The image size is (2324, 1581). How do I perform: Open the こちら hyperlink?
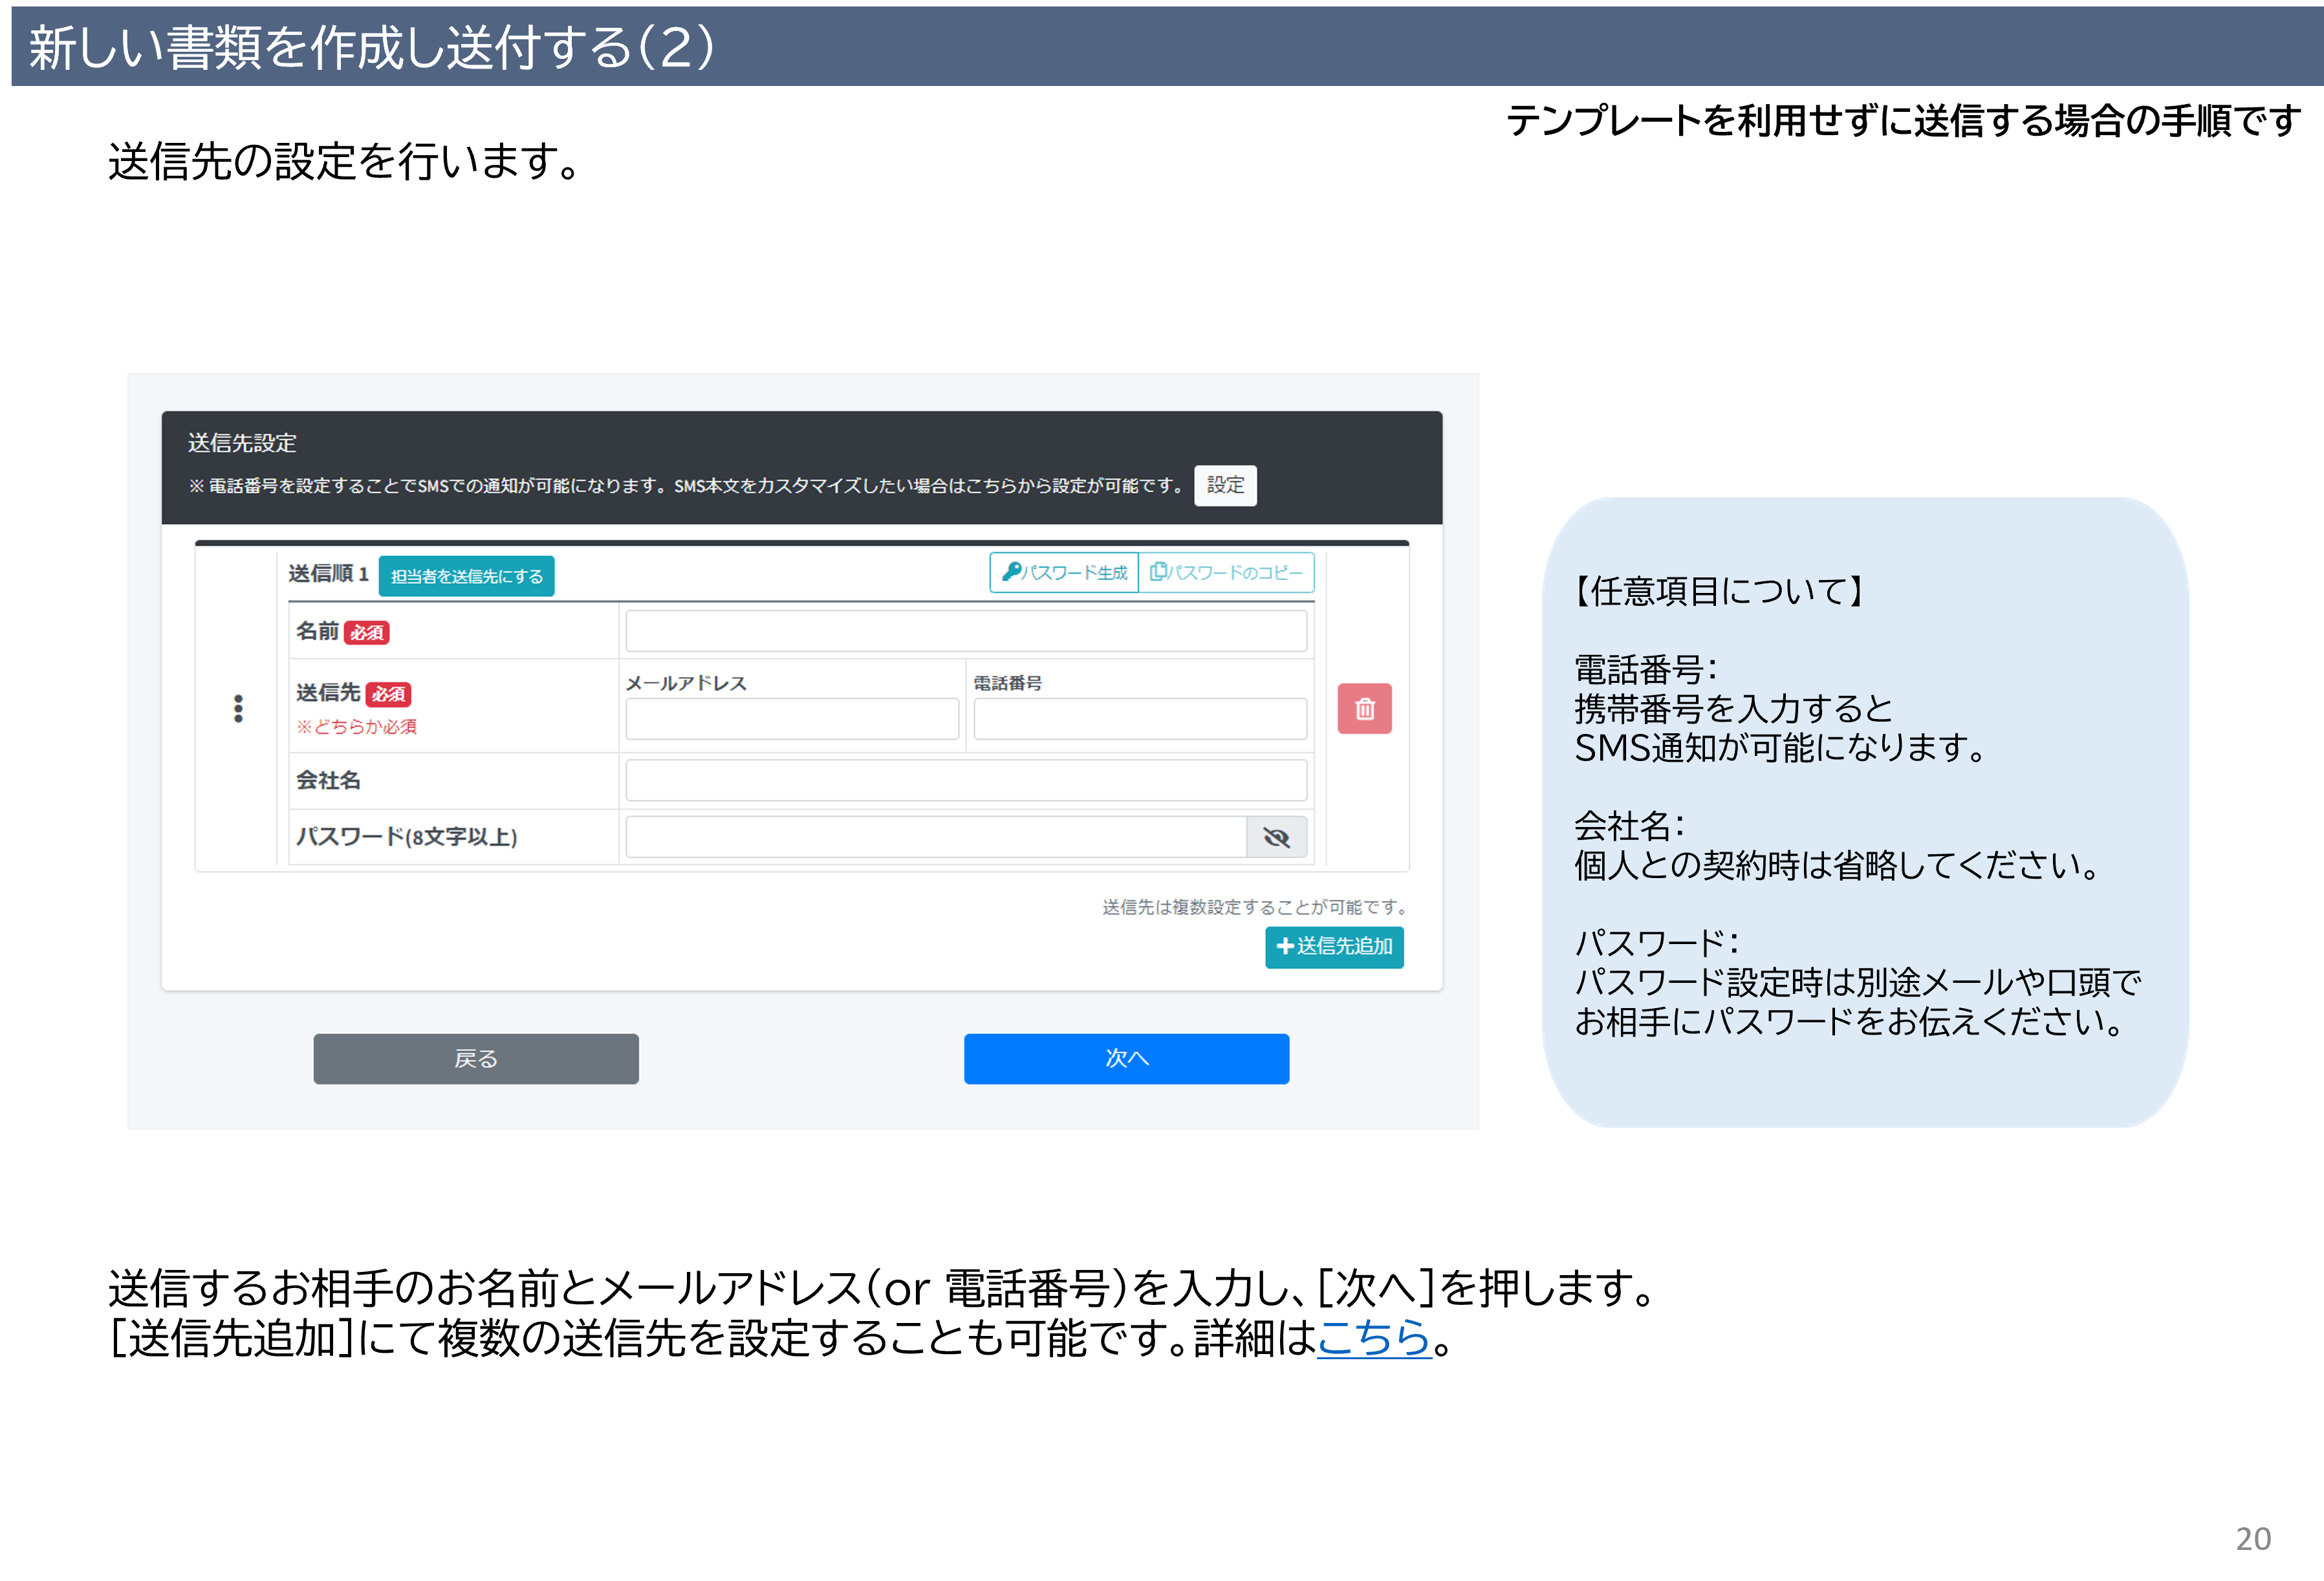(1374, 1337)
